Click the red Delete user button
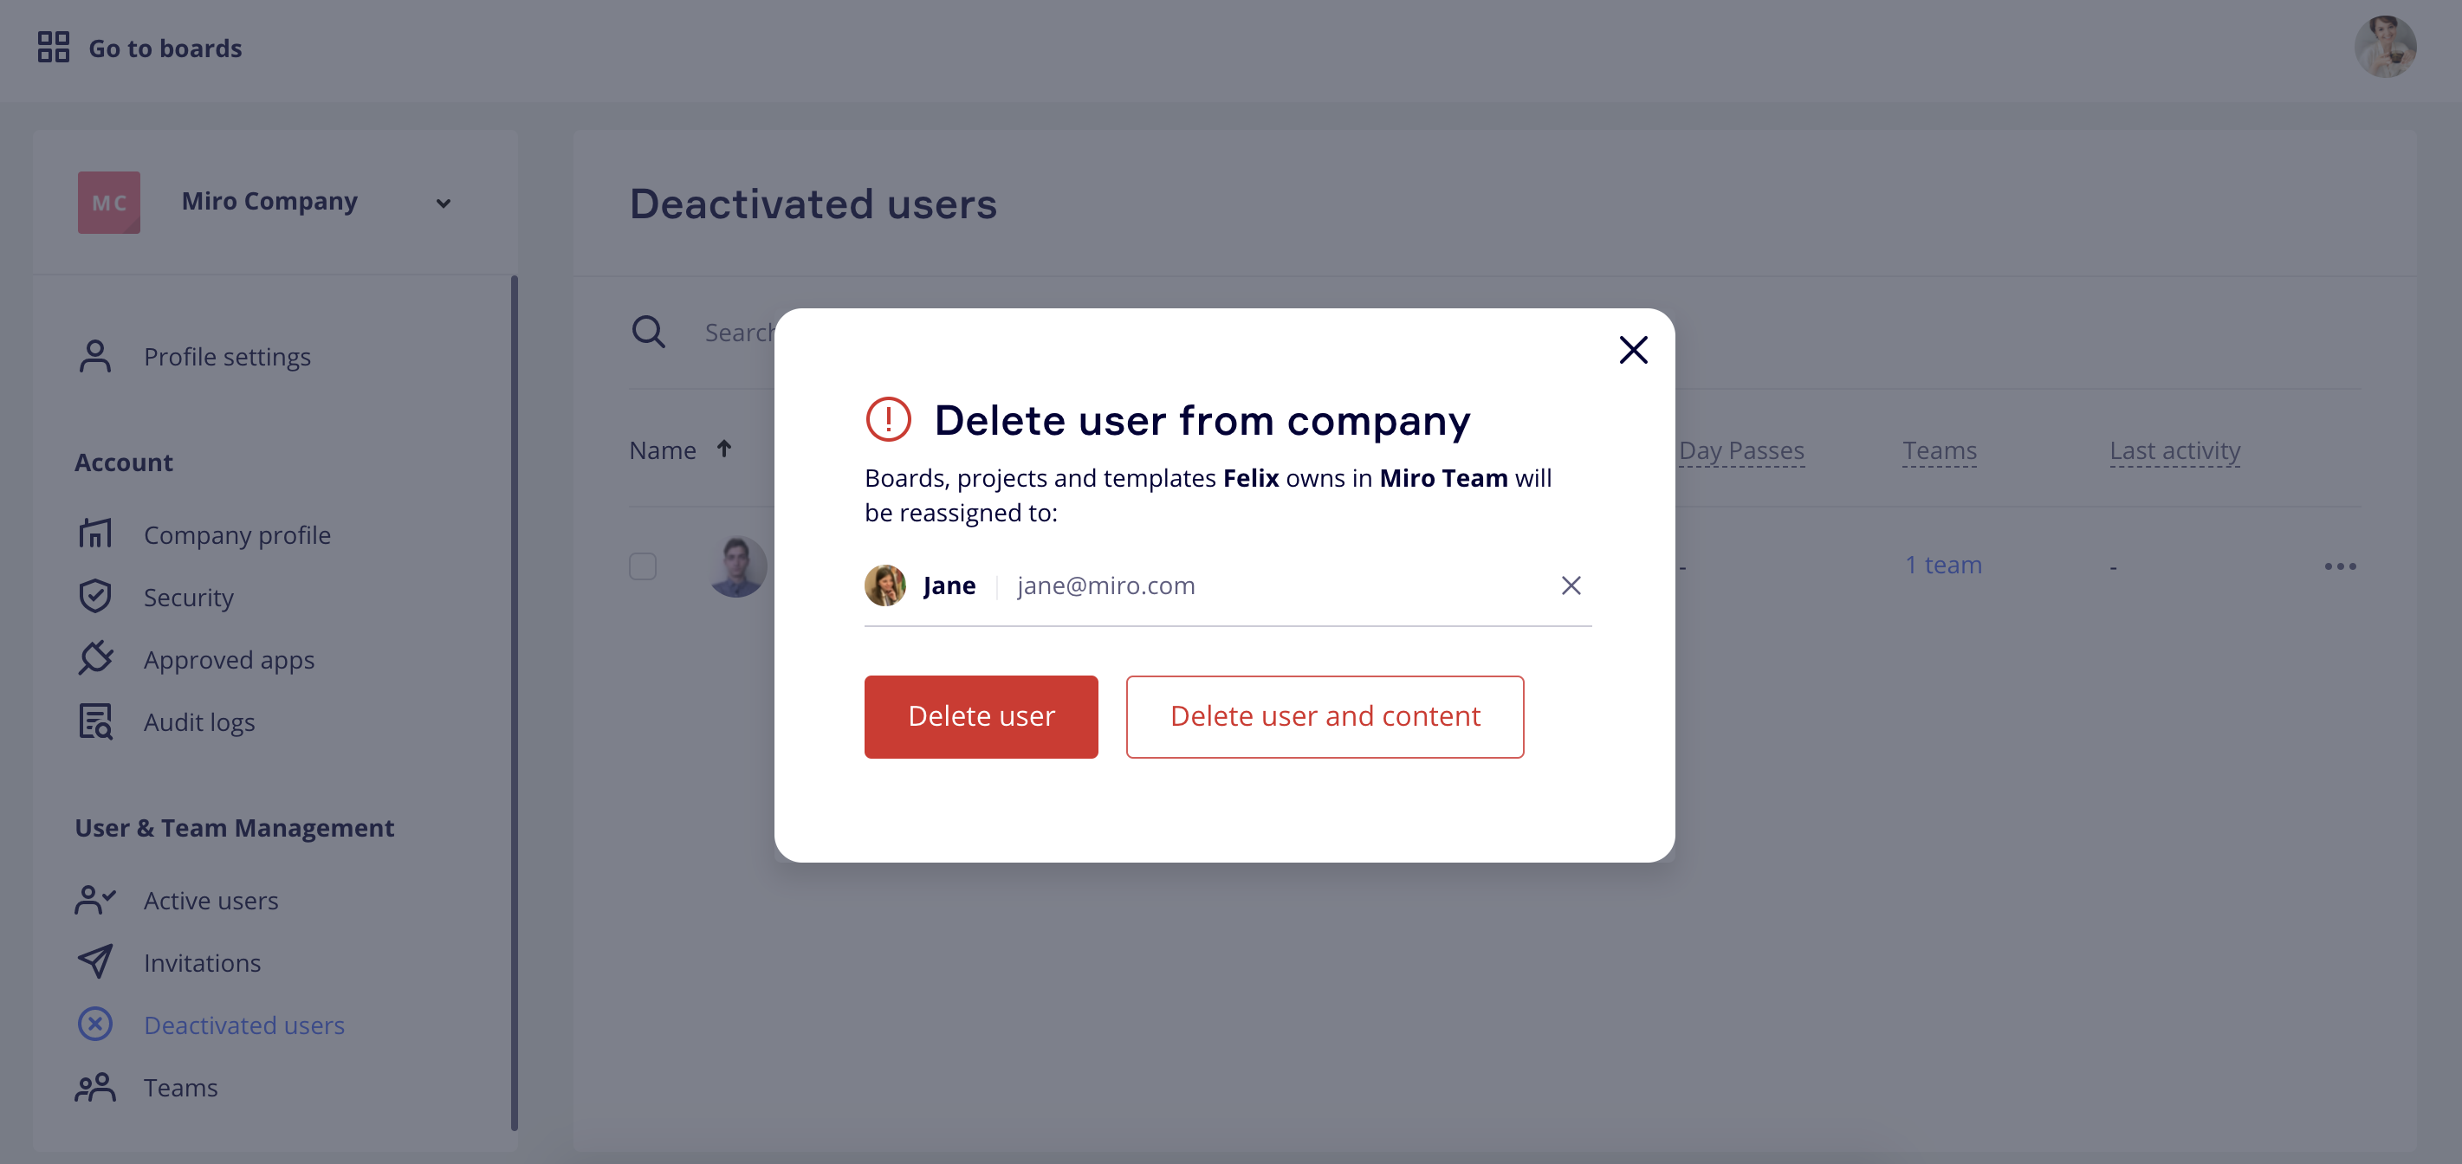Viewport: 2462px width, 1164px height. point(981,715)
